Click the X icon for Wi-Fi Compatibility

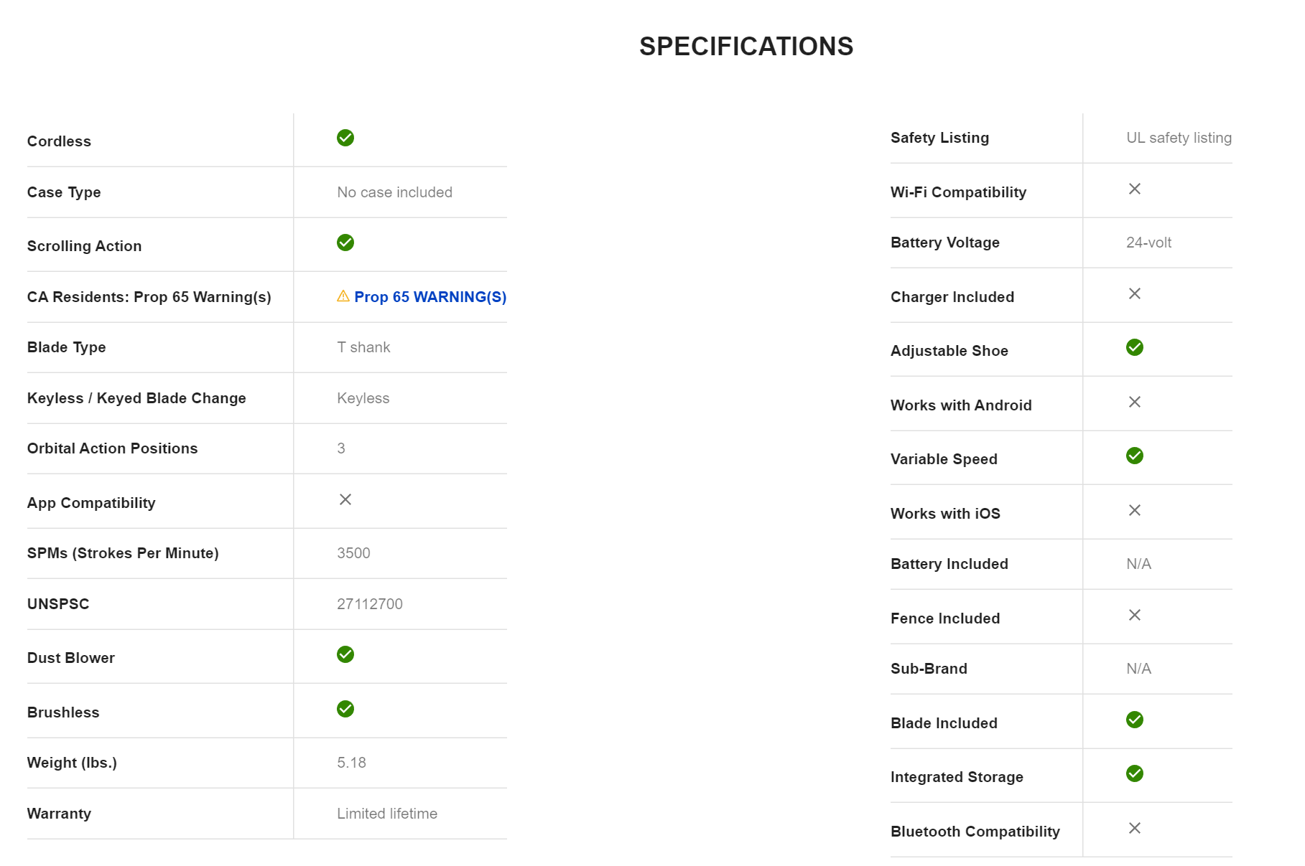click(x=1135, y=189)
